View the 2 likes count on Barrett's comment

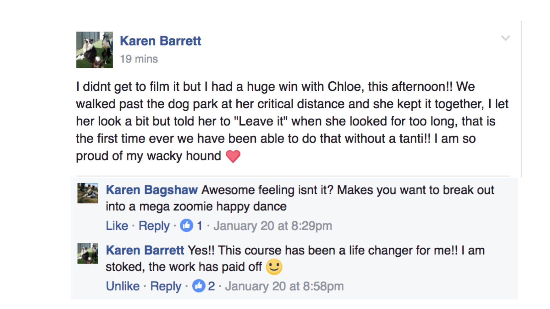click(212, 286)
